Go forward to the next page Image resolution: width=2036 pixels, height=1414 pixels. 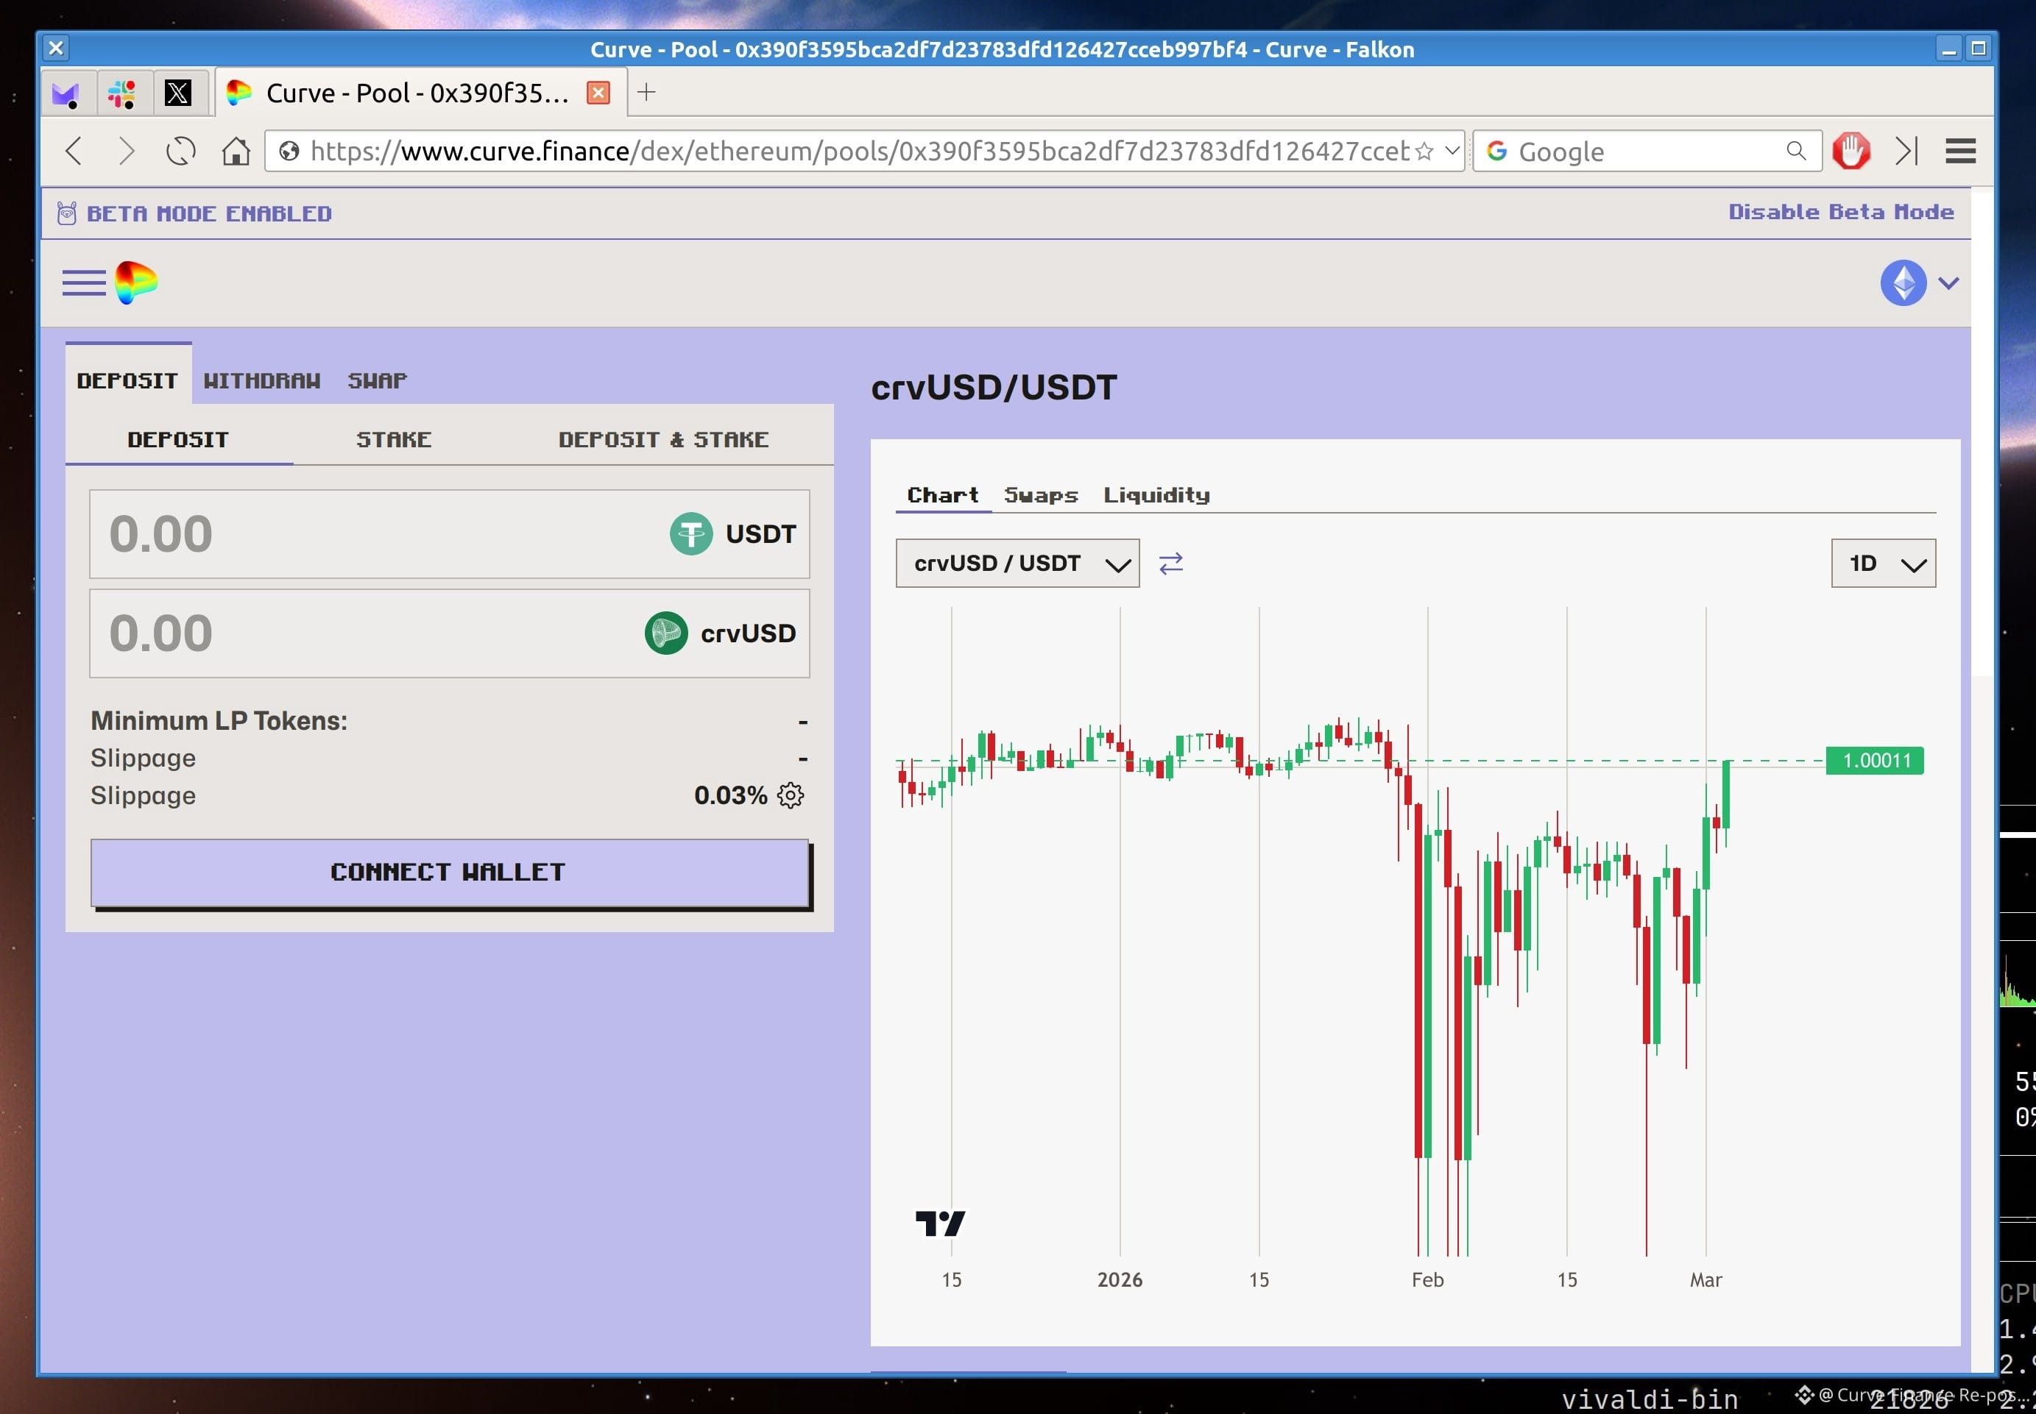click(127, 152)
